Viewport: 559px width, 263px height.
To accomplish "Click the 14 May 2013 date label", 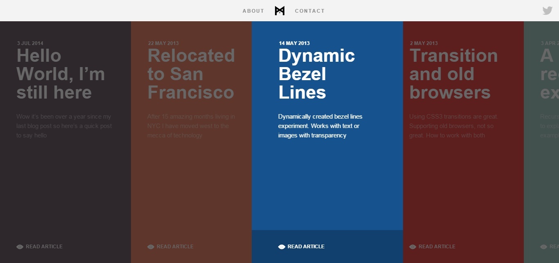I will point(294,43).
